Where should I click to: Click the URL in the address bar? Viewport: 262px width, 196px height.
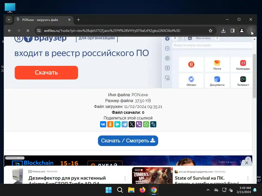click(x=112, y=31)
